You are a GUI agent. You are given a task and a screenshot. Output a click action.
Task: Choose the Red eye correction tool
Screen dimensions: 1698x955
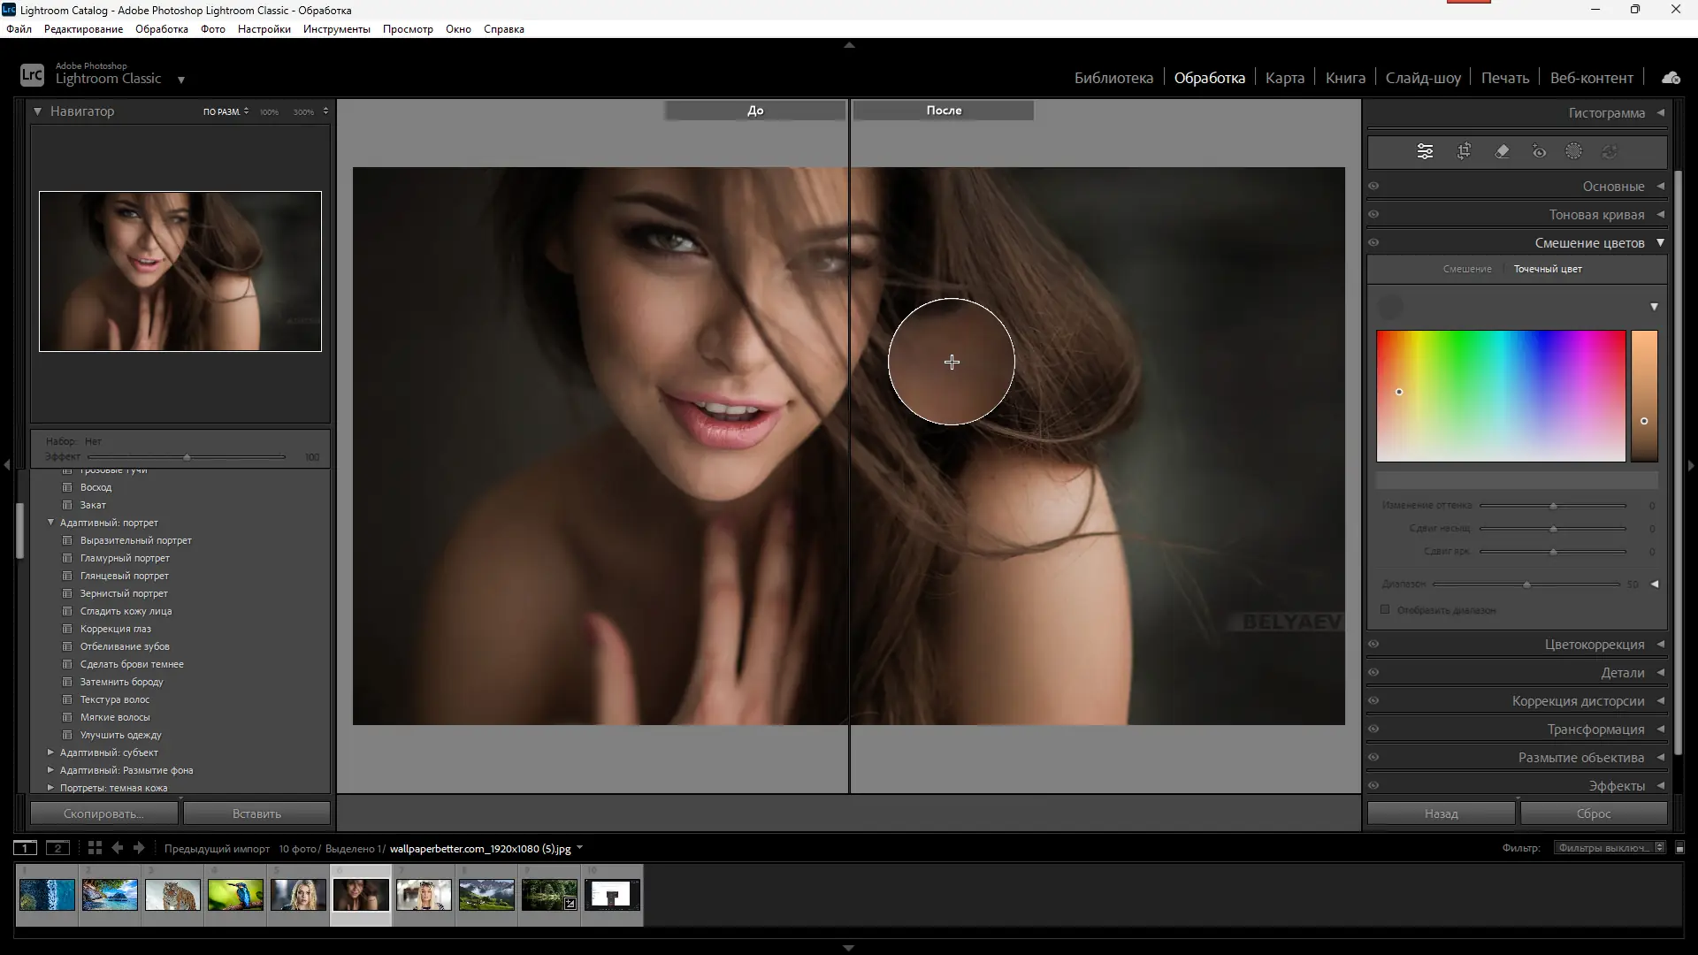tap(1539, 151)
